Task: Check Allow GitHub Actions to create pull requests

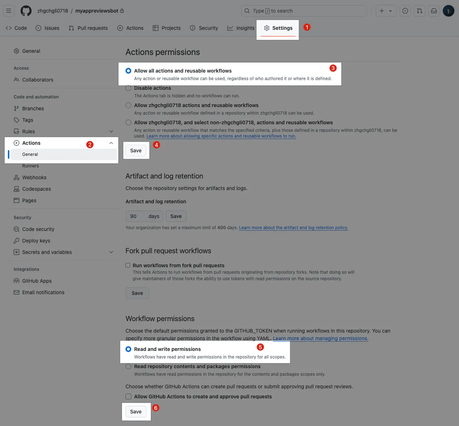Action: coord(129,397)
